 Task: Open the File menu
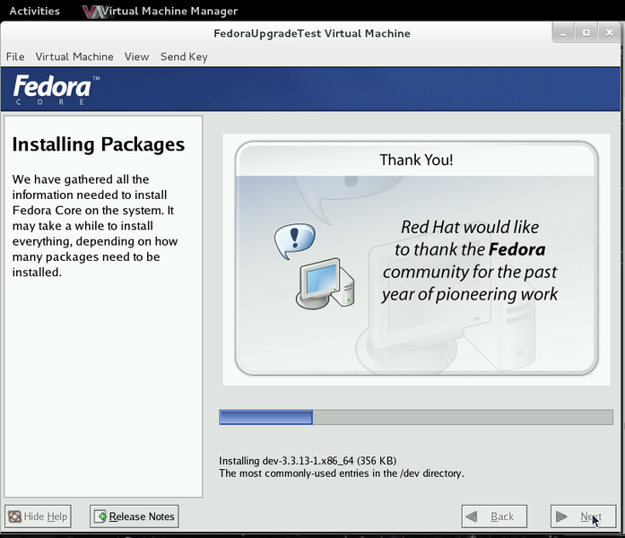tap(15, 56)
